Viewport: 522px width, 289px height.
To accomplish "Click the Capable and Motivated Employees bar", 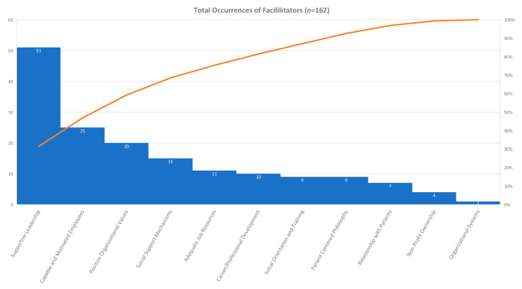I will (x=82, y=169).
